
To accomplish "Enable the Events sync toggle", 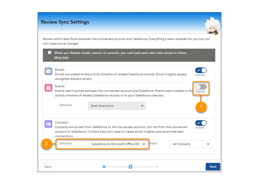I will tap(200, 87).
